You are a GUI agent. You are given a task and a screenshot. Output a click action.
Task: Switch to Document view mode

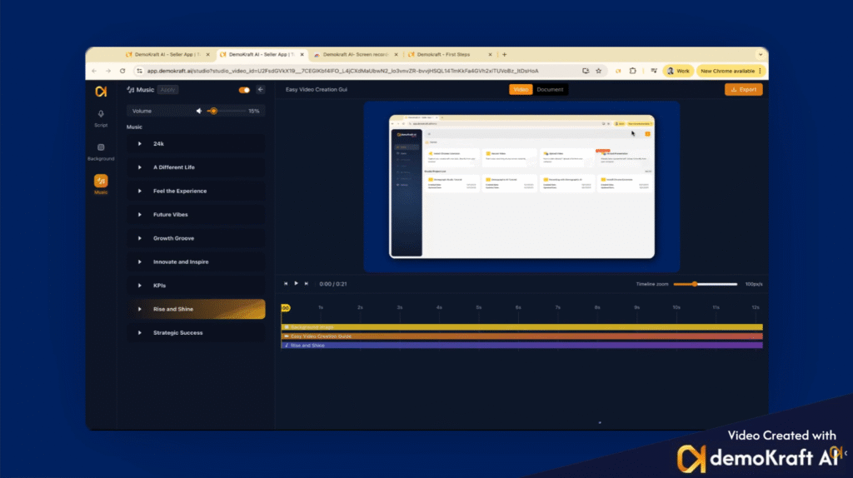(550, 89)
